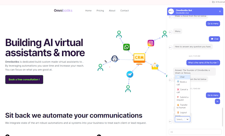Choose Submit a request option
225x136 pixels.
[183, 99]
